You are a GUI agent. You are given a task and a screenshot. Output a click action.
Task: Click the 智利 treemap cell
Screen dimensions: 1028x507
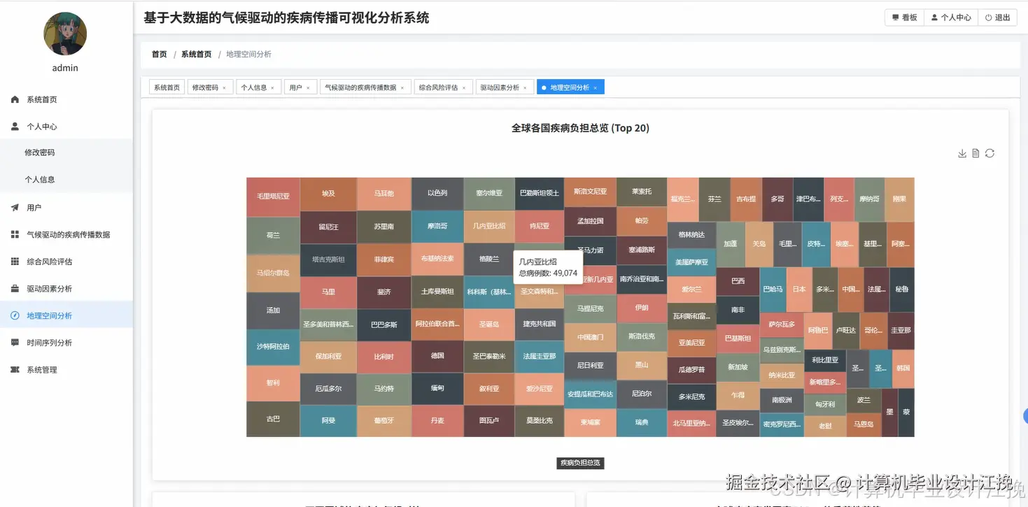pos(273,383)
